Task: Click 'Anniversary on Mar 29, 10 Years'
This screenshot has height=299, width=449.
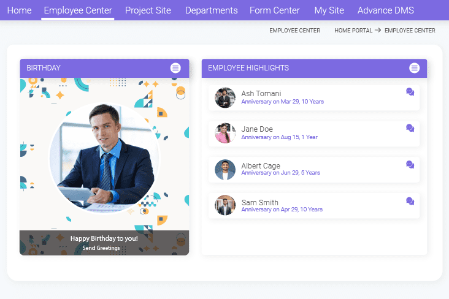Action: coord(282,102)
